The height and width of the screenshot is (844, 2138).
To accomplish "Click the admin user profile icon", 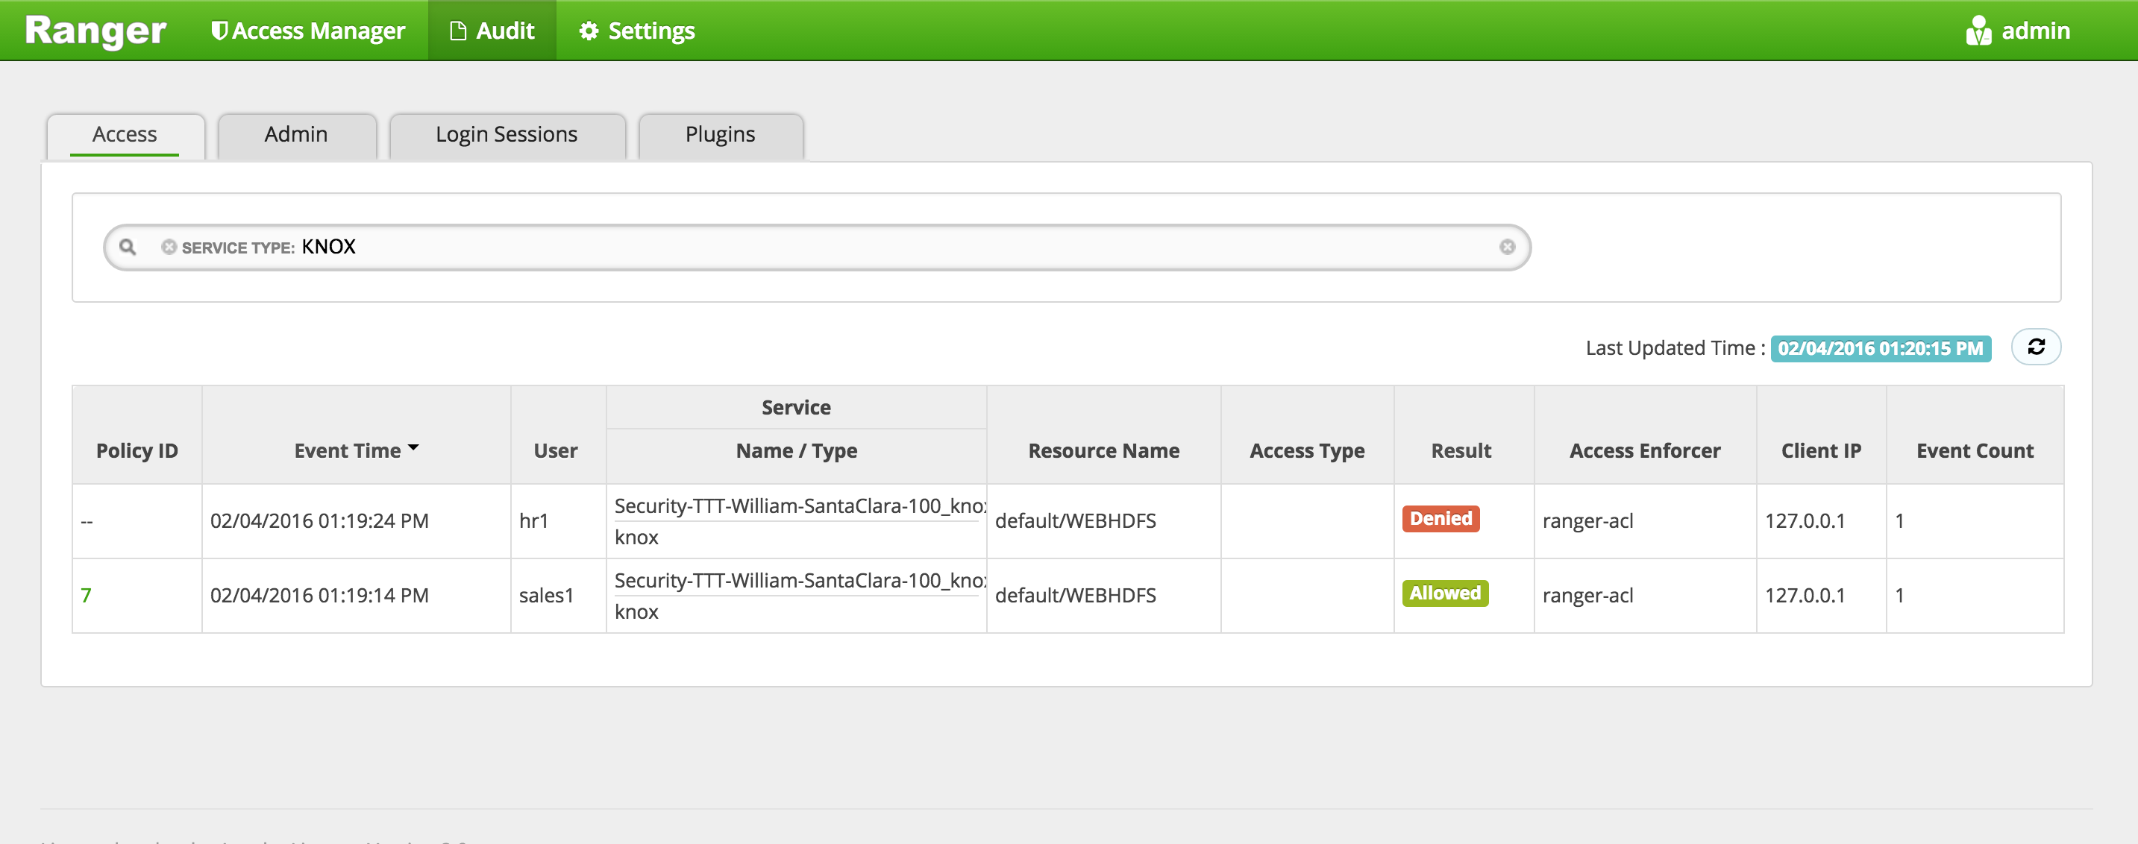I will pos(1978,31).
